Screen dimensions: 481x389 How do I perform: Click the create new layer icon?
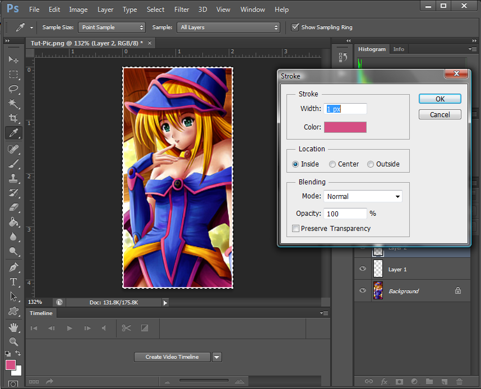point(444,381)
